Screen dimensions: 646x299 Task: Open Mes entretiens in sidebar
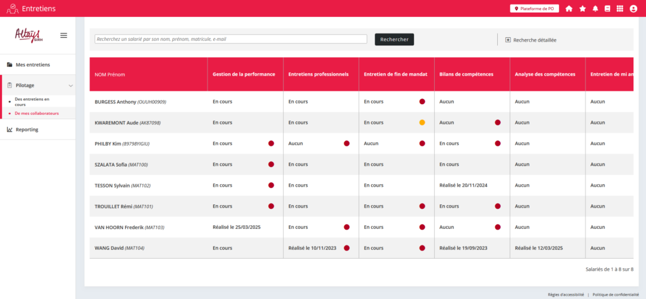pos(33,64)
